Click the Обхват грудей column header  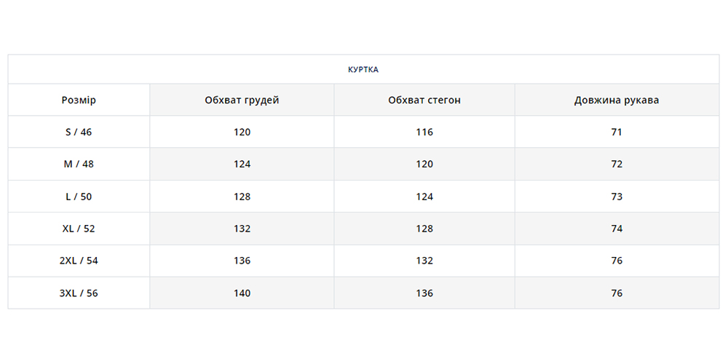242,100
